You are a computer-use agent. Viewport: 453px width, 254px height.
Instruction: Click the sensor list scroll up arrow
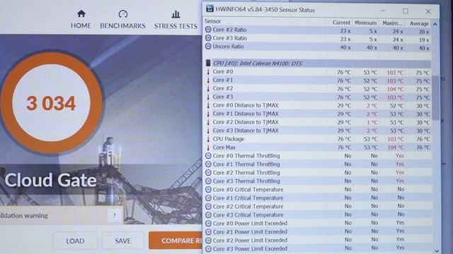[435, 25]
